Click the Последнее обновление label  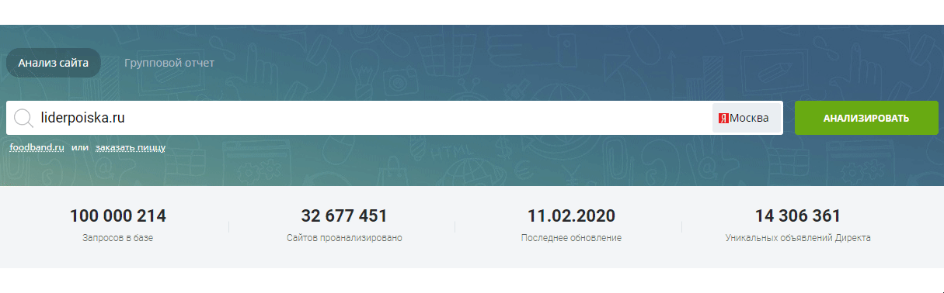pos(571,238)
